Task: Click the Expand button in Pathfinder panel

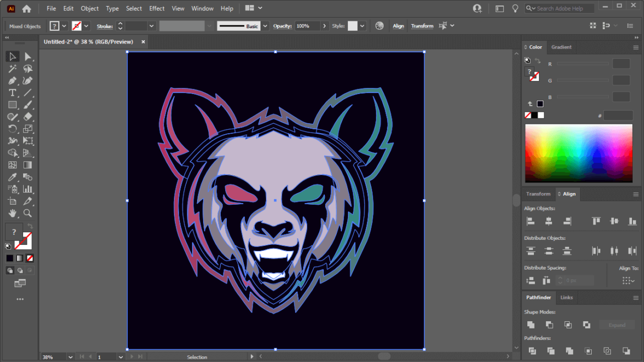Action: click(616, 325)
